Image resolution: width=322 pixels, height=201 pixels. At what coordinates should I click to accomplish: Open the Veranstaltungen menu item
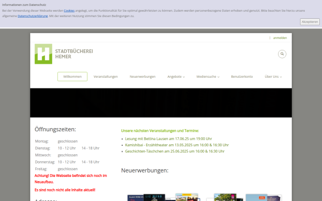pos(106,77)
